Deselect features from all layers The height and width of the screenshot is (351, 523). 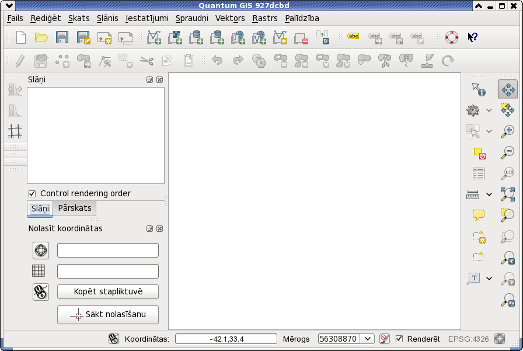[x=479, y=153]
